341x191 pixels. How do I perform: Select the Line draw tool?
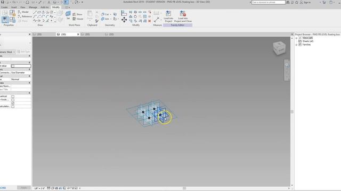point(35,12)
